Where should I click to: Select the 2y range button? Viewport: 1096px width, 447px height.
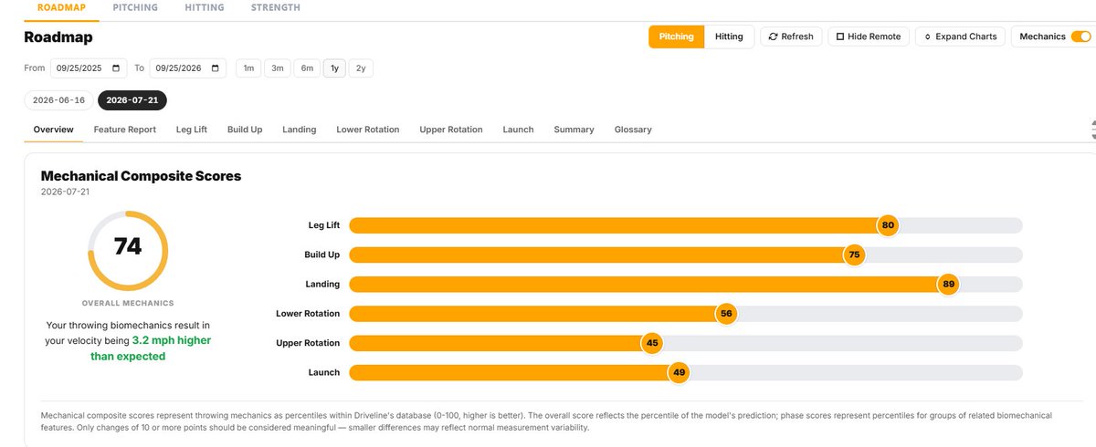pyautogui.click(x=361, y=68)
